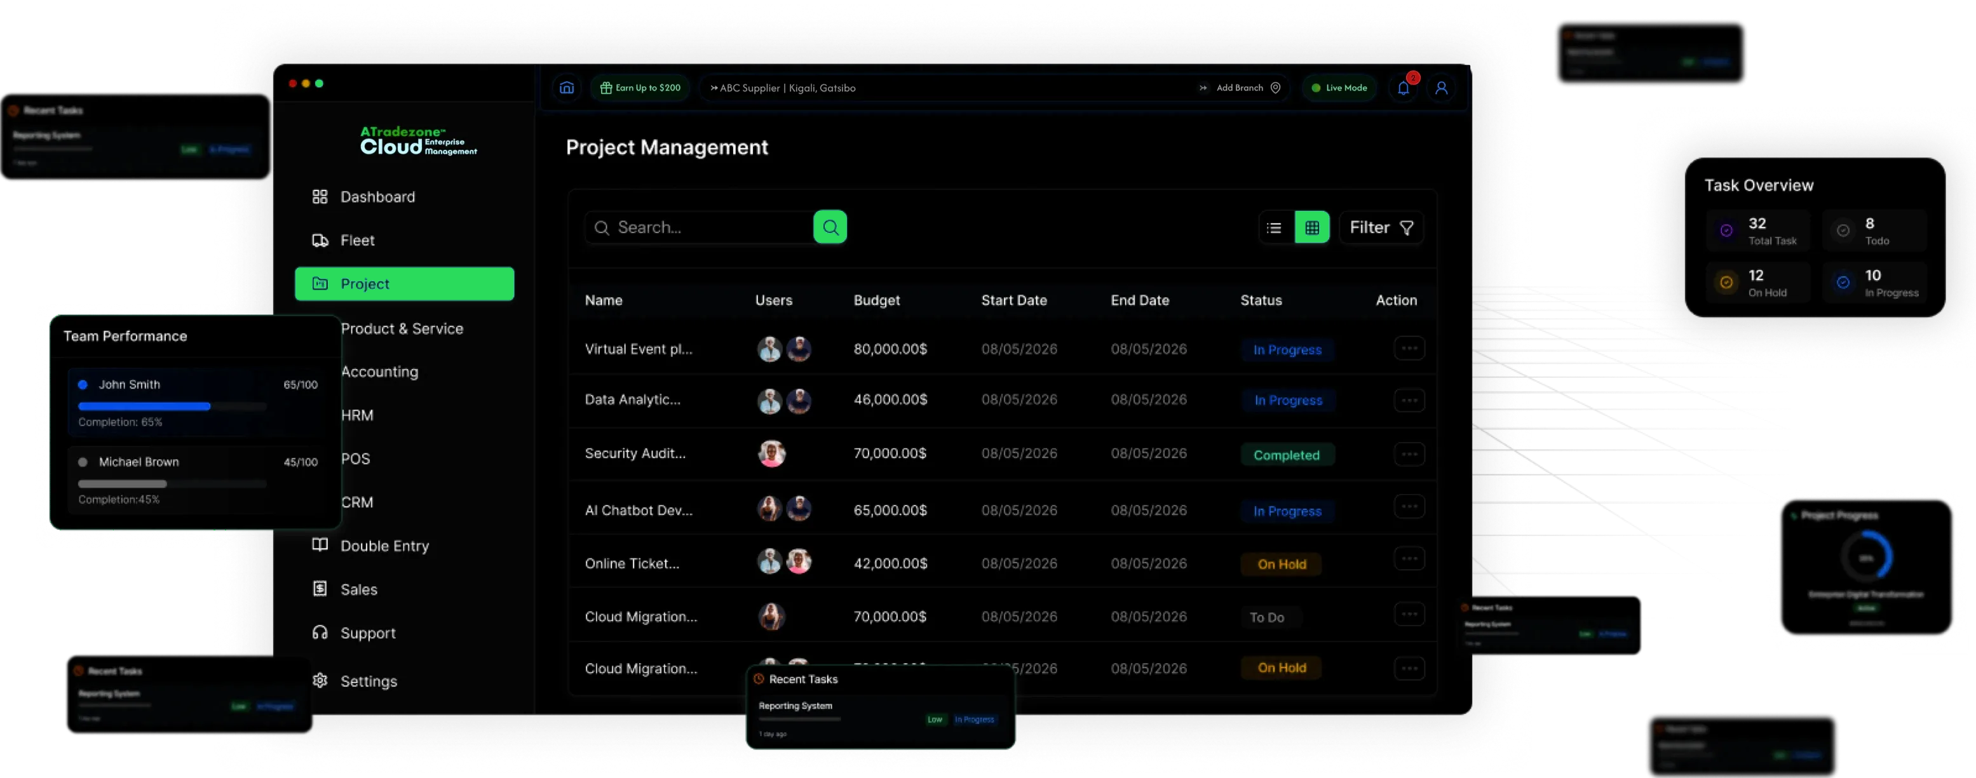Click the Recent Tasks clock icon
The image size is (1976, 778).
(759, 679)
